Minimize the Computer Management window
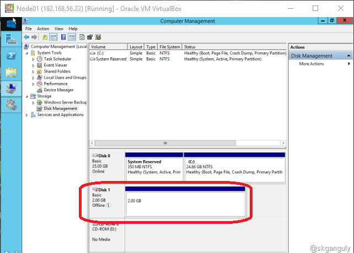 323,20
